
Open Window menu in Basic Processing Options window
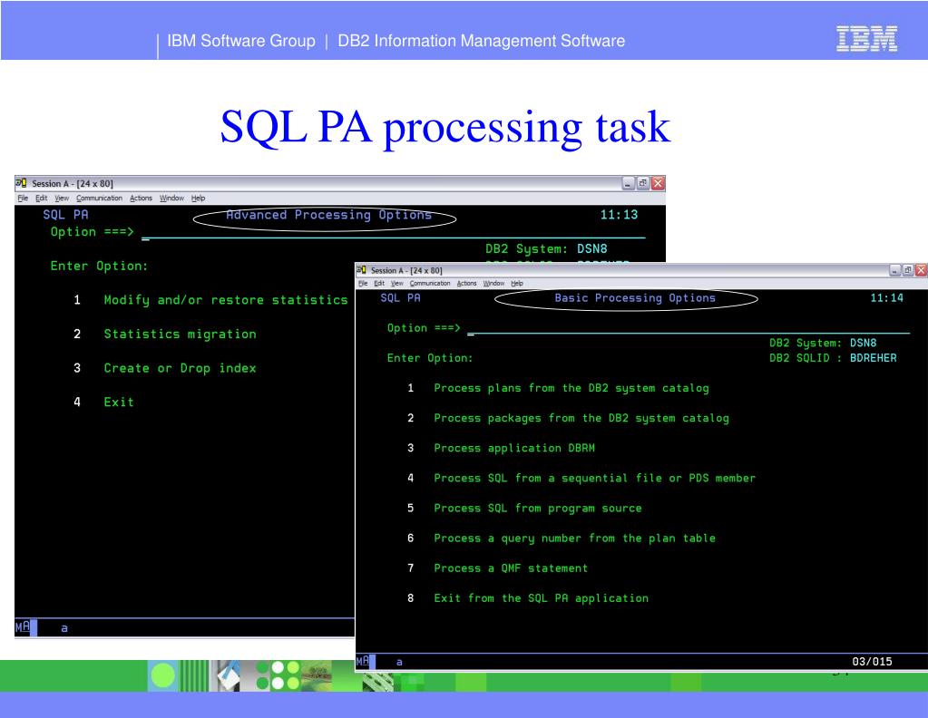pos(493,283)
